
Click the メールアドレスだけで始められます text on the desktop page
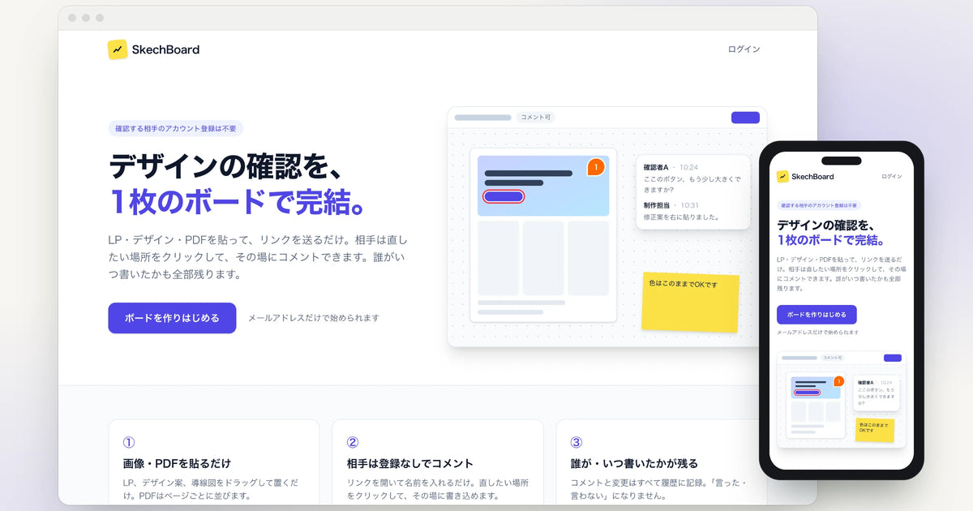pos(313,318)
